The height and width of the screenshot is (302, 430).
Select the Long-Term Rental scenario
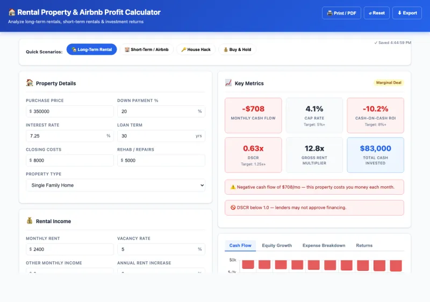[x=91, y=49]
